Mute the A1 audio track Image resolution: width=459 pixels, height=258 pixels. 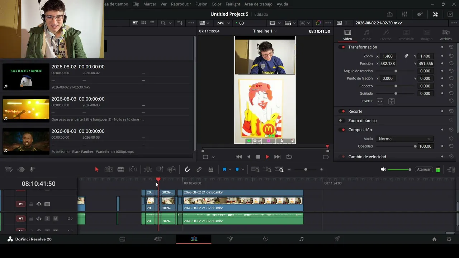[x=56, y=219]
